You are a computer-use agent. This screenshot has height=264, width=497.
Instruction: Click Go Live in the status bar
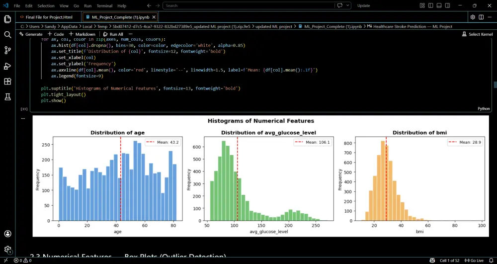[474, 261]
